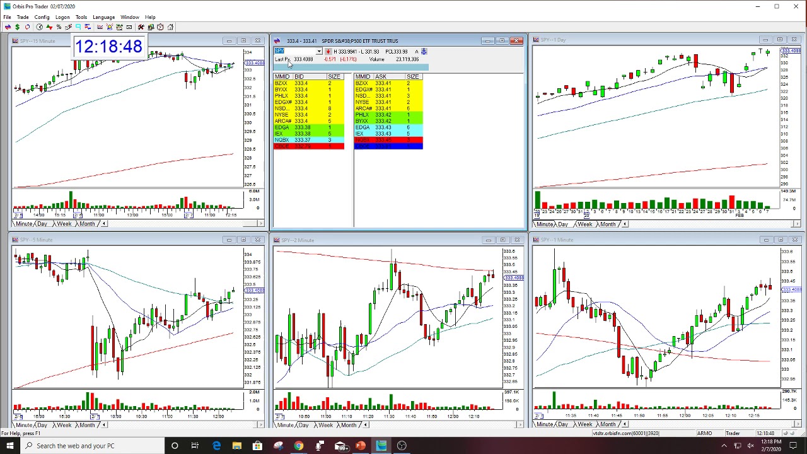Image resolution: width=807 pixels, height=454 pixels.
Task: Select the EDGA 333.43 ask row
Action: point(388,127)
